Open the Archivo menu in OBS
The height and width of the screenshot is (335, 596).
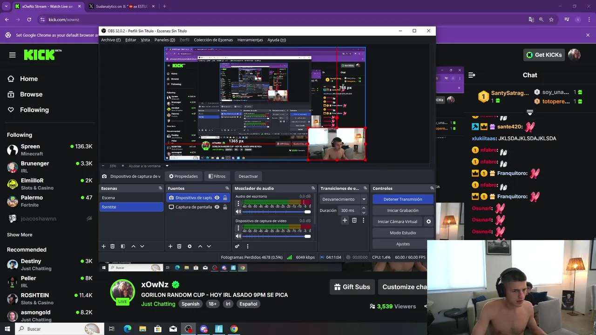click(111, 40)
